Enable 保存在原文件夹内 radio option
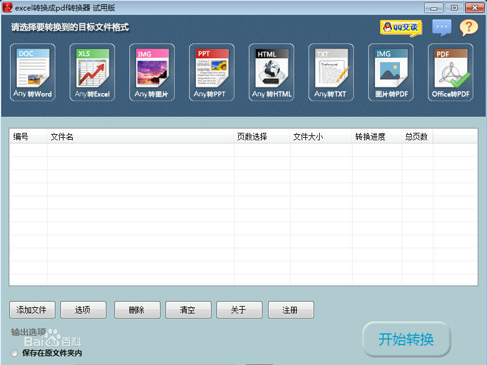487x365 pixels. (14, 353)
